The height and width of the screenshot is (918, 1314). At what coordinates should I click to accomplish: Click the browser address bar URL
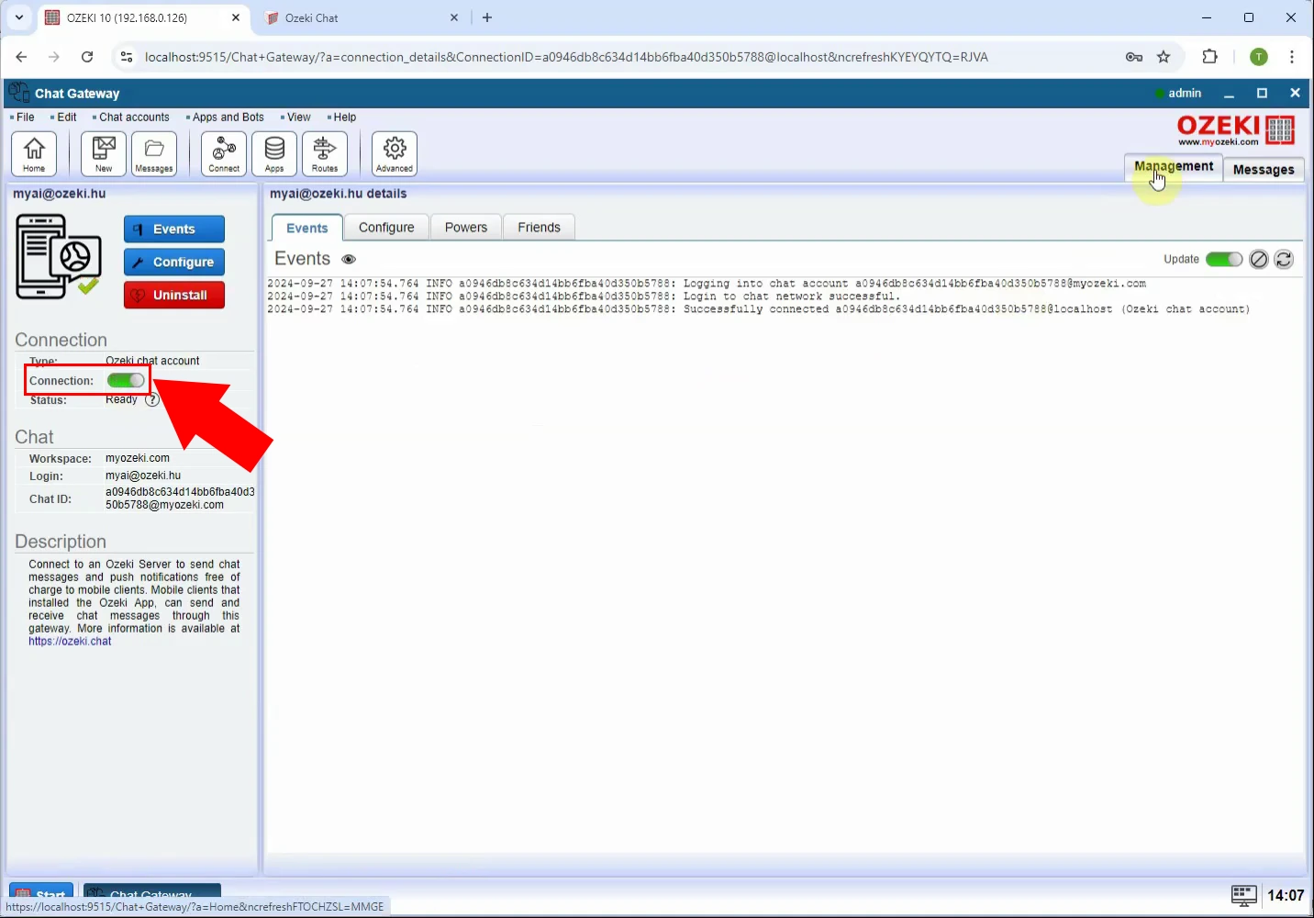pyautogui.click(x=566, y=57)
